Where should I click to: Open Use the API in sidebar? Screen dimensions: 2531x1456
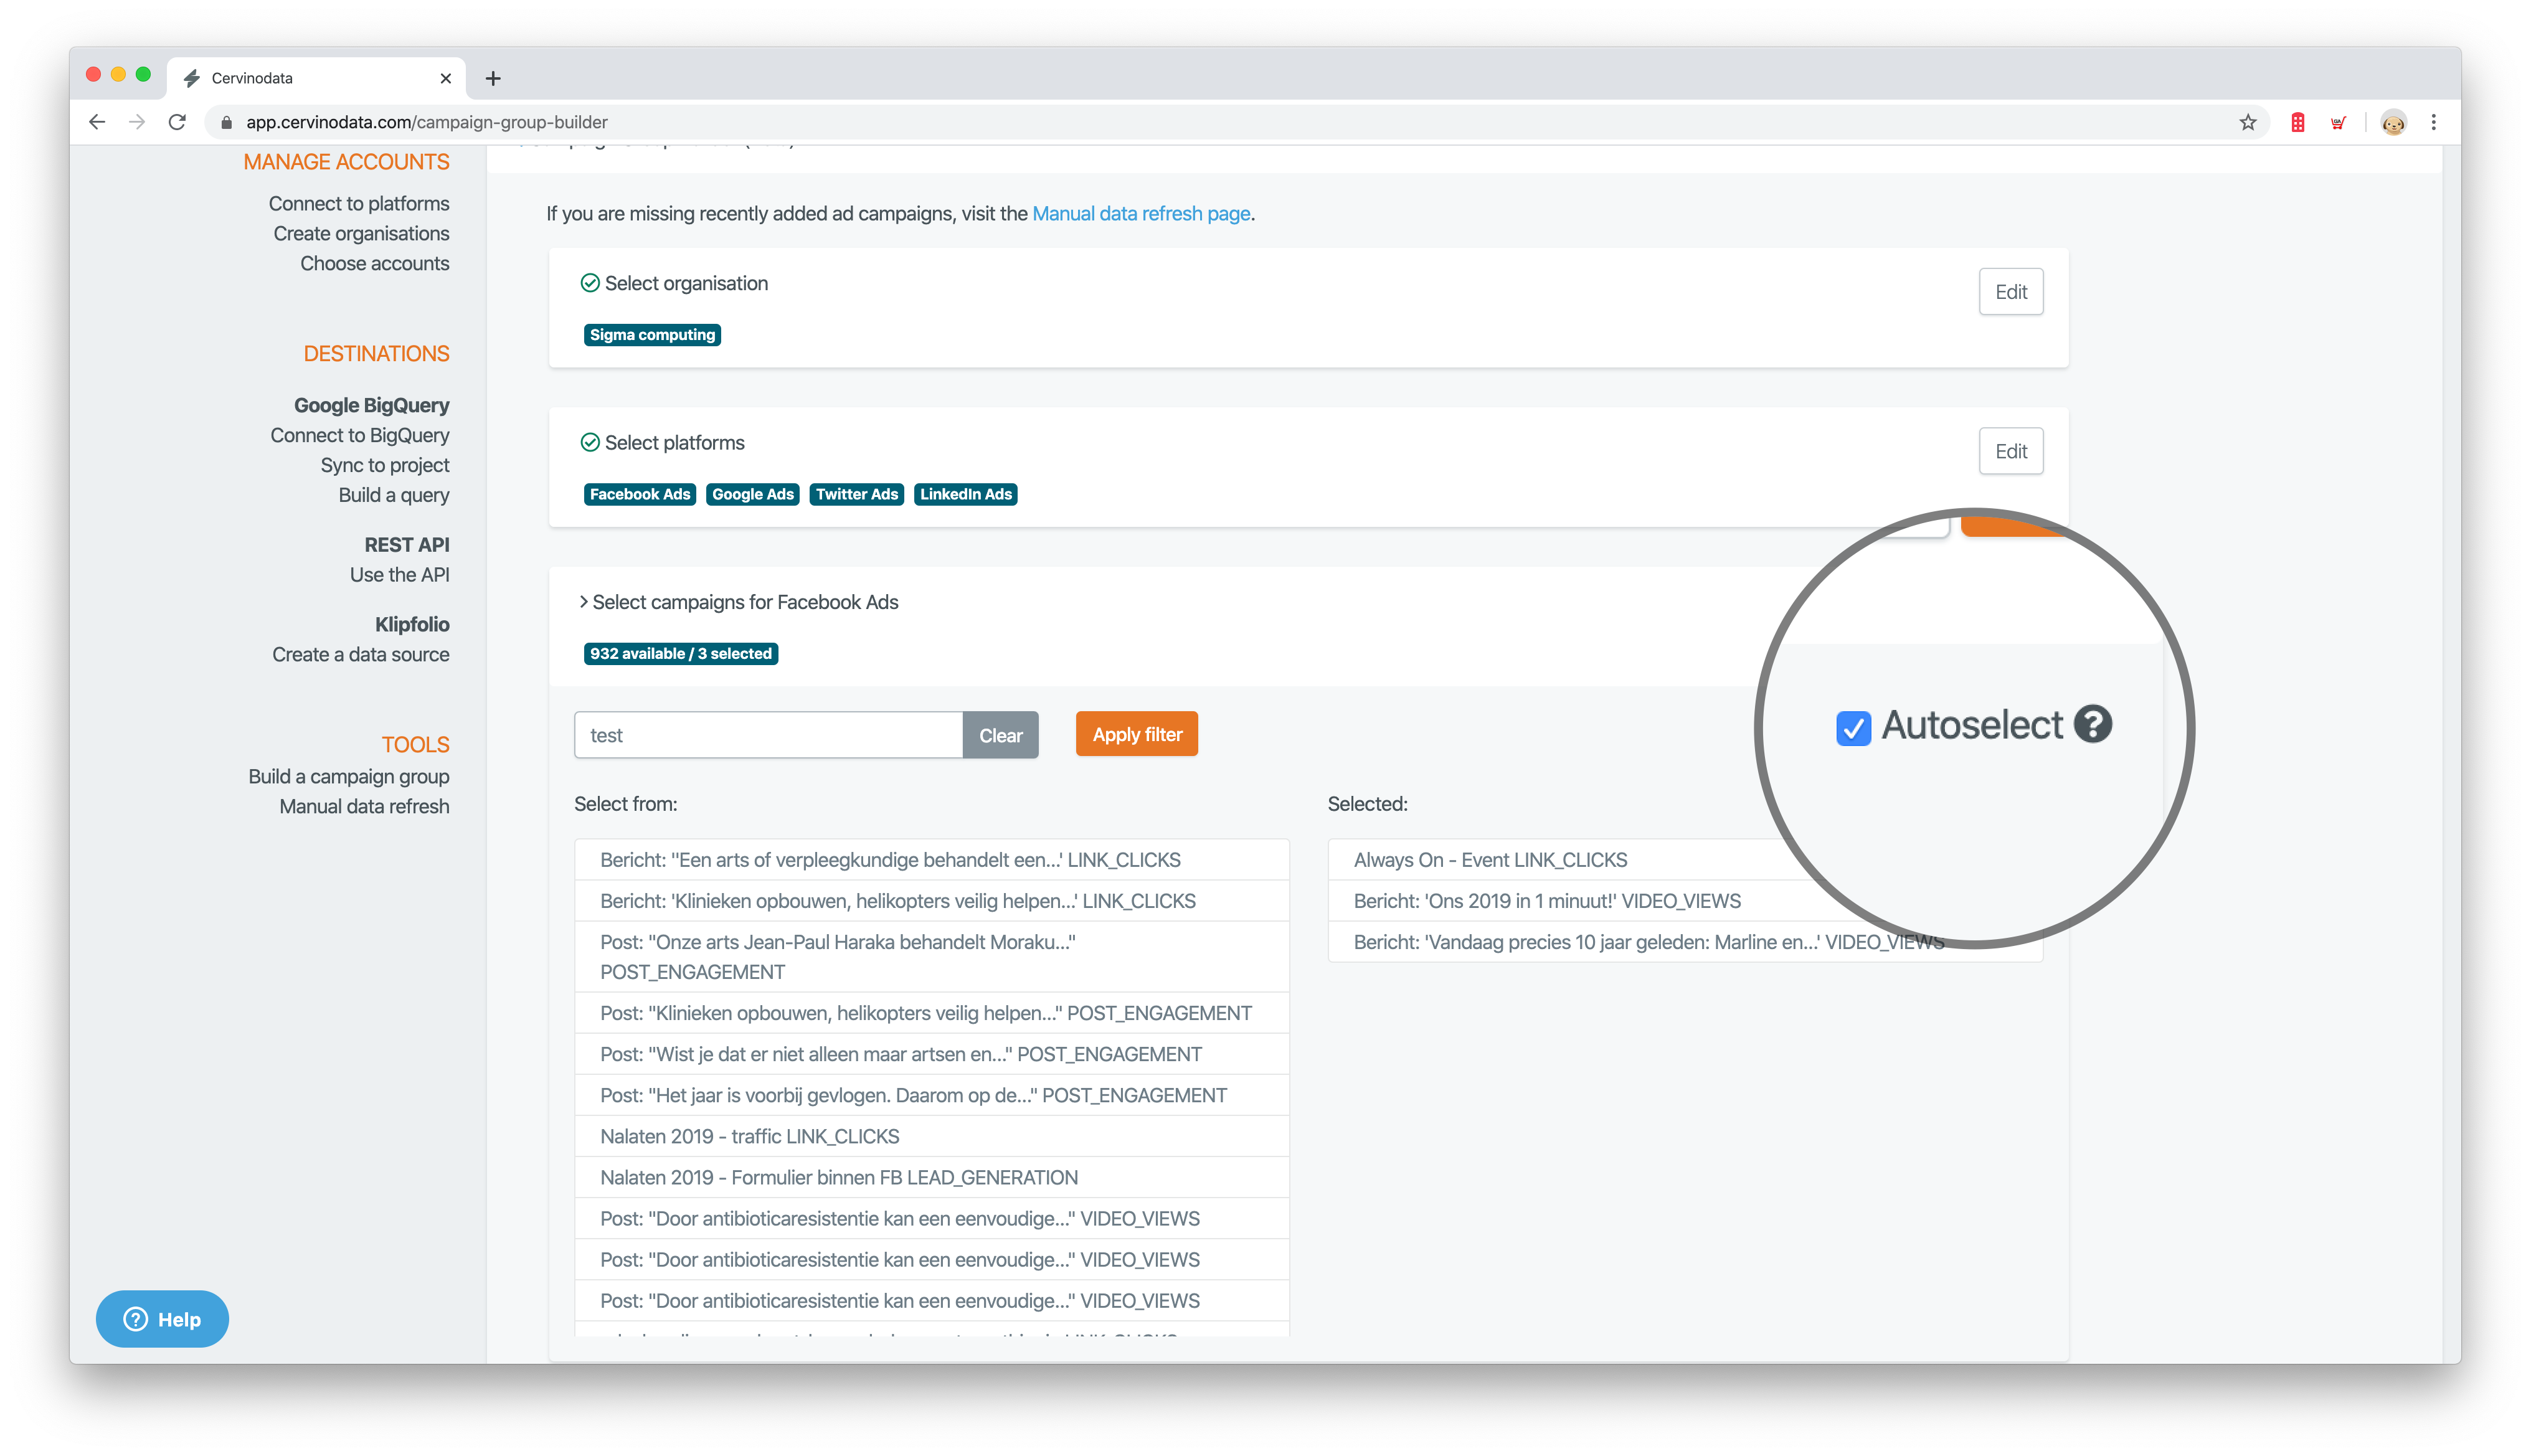point(399,575)
